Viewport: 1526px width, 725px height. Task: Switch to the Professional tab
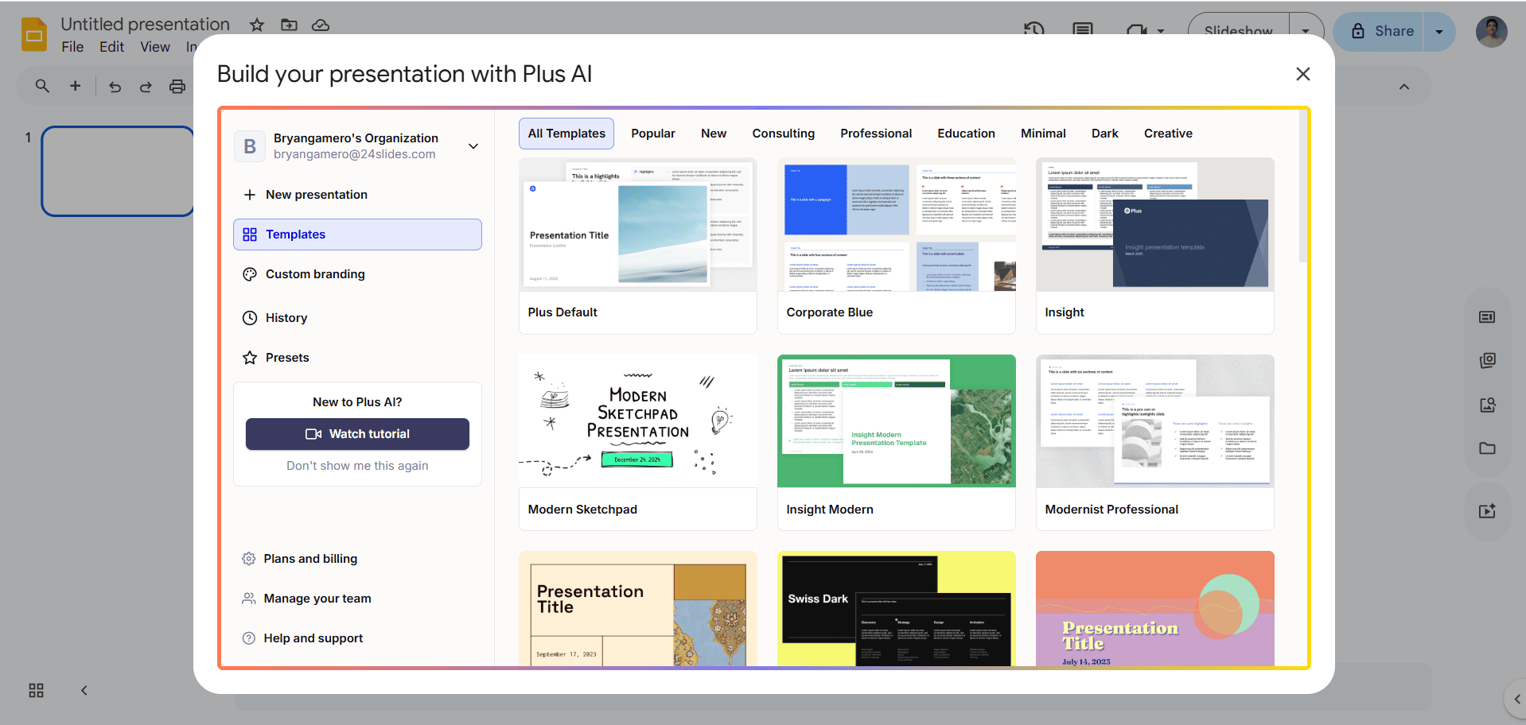(876, 134)
